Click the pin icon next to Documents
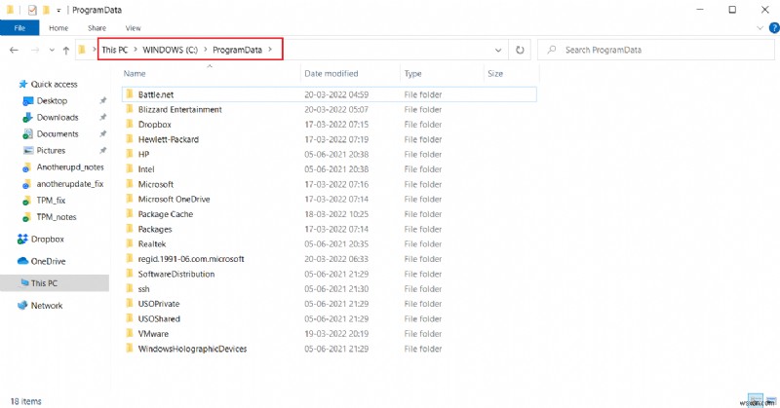The height and width of the screenshot is (408, 780). (103, 133)
